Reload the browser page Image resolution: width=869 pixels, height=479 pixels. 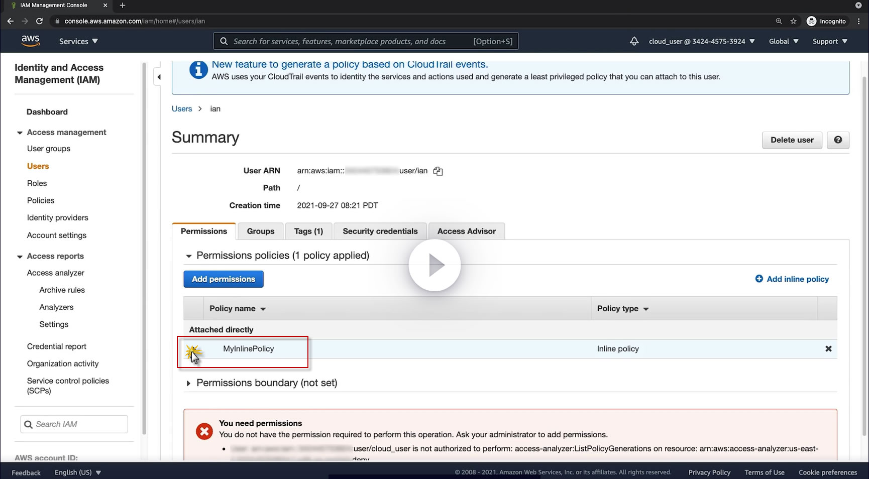(x=39, y=21)
